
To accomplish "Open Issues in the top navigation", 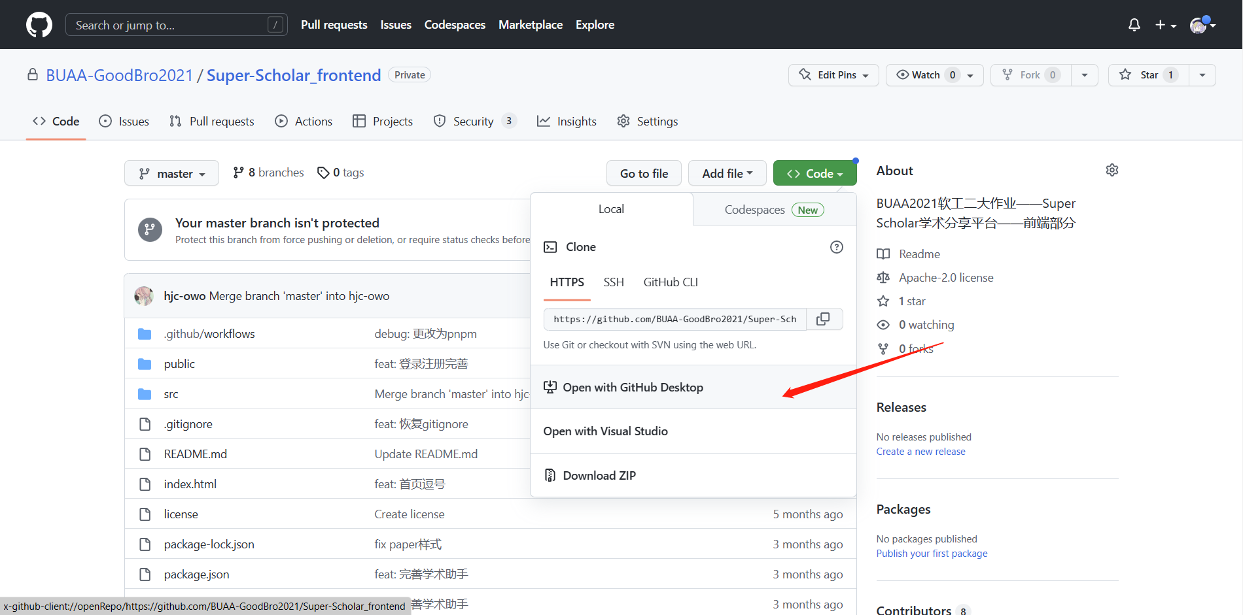I will pos(396,25).
